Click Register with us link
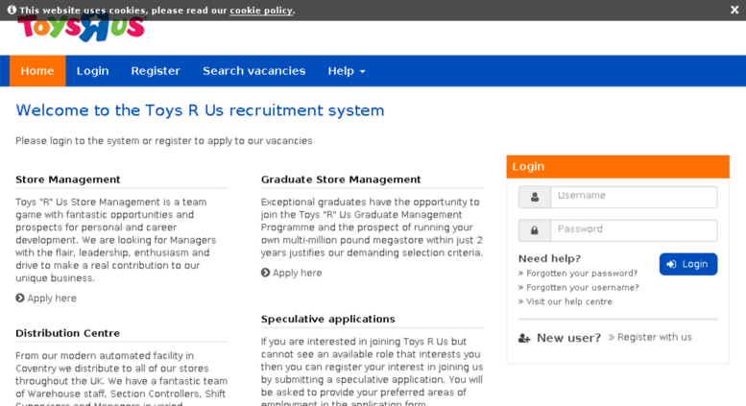The width and height of the screenshot is (746, 406). pos(654,337)
